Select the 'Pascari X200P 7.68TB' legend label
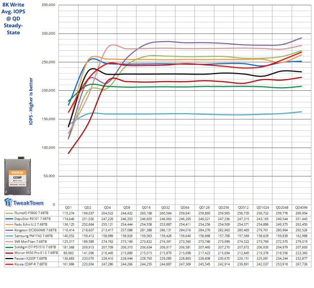The height and width of the screenshot is (288, 314). [x=30, y=259]
